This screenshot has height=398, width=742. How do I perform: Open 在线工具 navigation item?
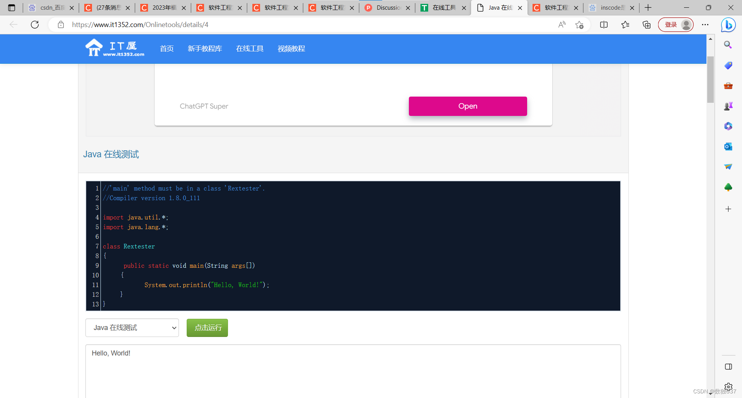[250, 49]
